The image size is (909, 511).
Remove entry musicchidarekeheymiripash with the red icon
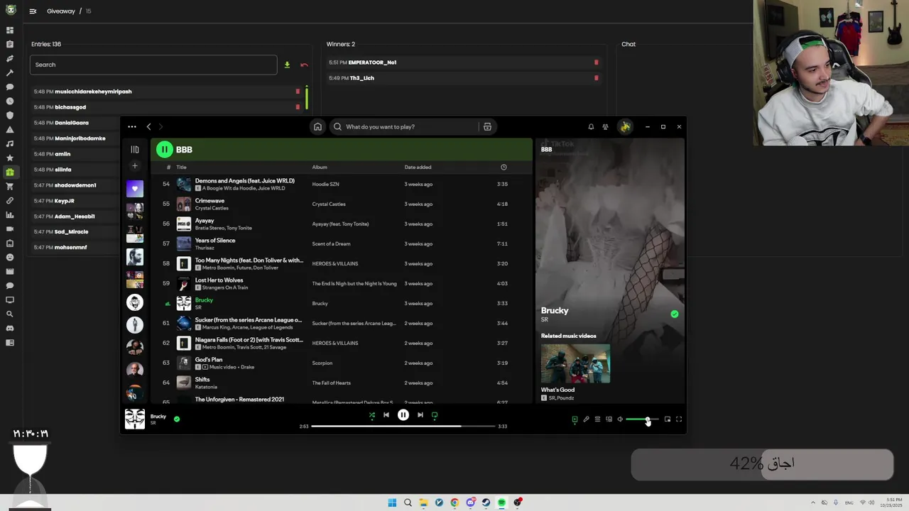(x=298, y=92)
